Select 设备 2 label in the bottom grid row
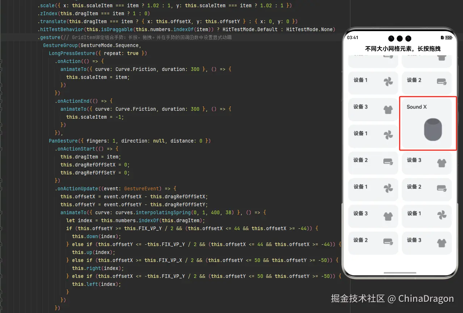Screen dimensions: 463x313 tap(361, 240)
